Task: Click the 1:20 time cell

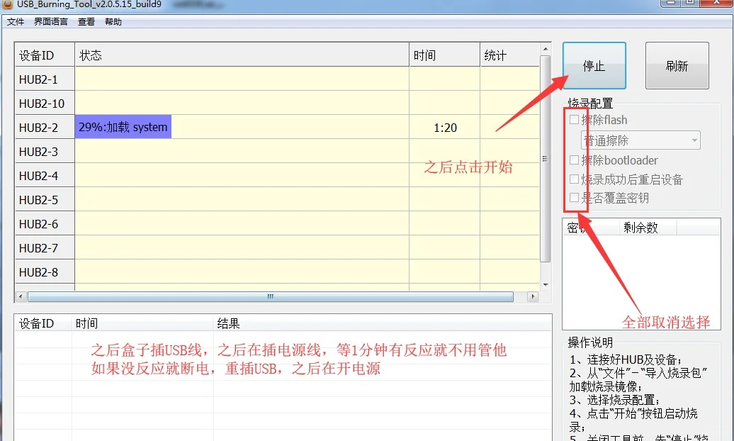Action: tap(445, 128)
